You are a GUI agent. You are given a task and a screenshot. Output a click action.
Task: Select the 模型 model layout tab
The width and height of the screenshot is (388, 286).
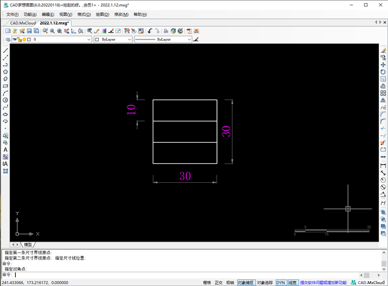28,245
